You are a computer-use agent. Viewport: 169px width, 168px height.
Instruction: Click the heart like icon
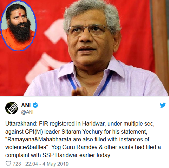pyautogui.click(x=8, y=163)
